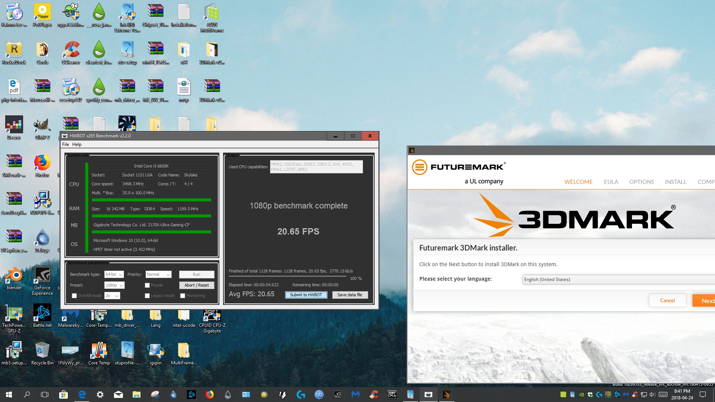Select the intel-ucode folder on desktop
Image resolution: width=715 pixels, height=402 pixels.
point(184,319)
